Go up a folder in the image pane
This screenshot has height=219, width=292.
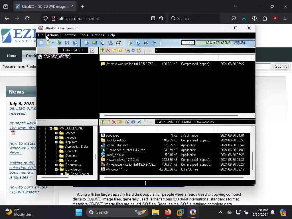pos(102,50)
